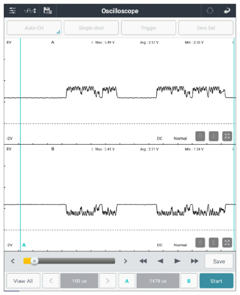
Task: Open the saved data list icon
Action: (48, 10)
